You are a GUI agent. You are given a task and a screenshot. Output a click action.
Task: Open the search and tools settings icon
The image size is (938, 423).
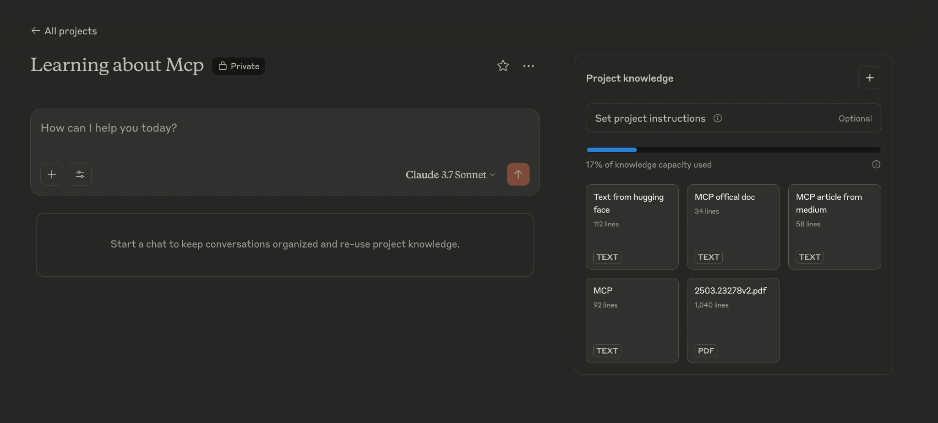tap(80, 175)
